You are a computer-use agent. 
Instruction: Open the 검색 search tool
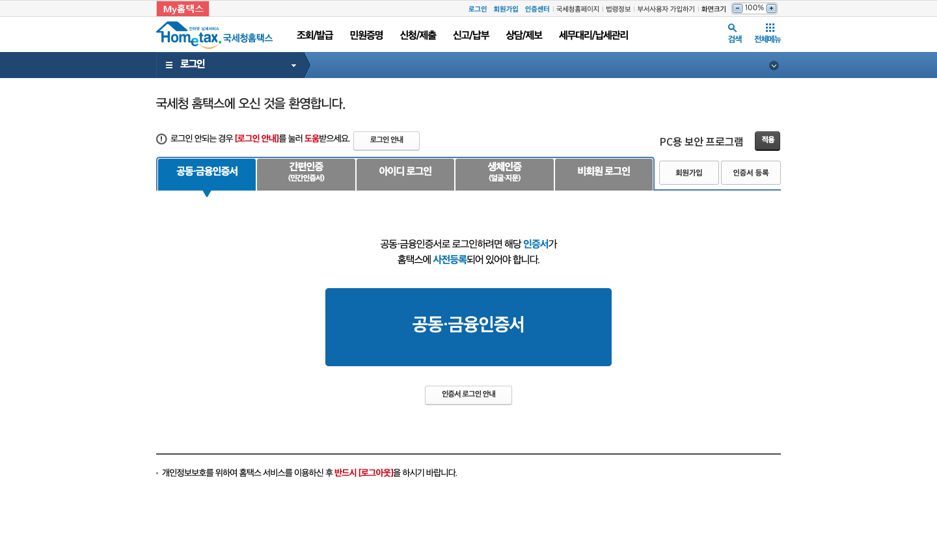point(733,33)
